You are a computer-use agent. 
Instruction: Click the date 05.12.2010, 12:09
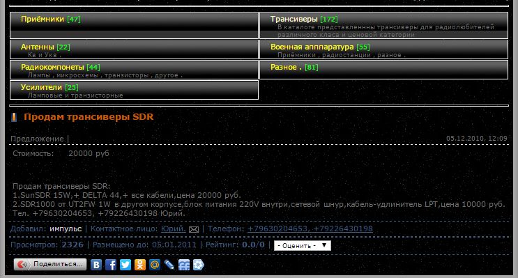tap(477, 139)
